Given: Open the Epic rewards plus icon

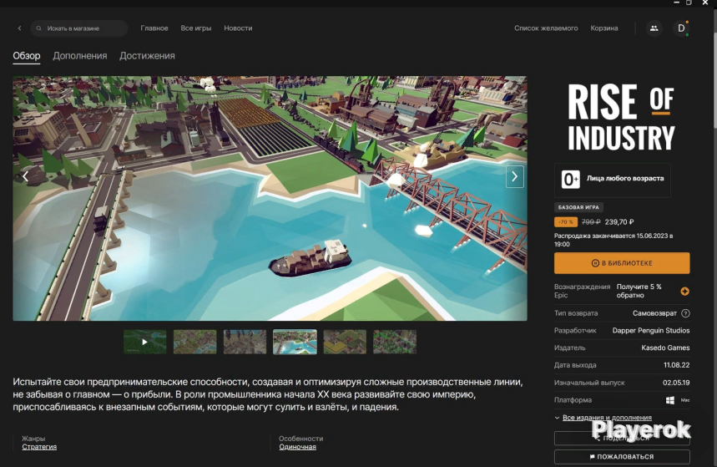Looking at the screenshot, I should coord(684,292).
